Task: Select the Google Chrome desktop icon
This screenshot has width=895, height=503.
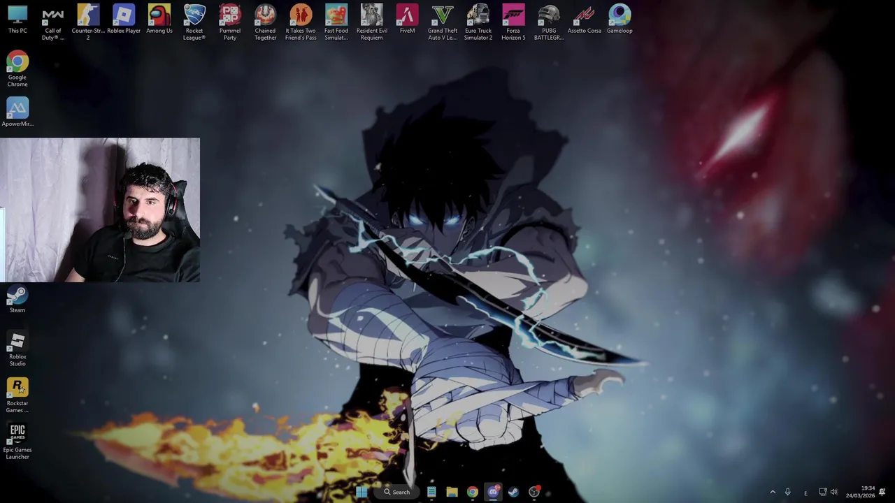Action: click(17, 69)
